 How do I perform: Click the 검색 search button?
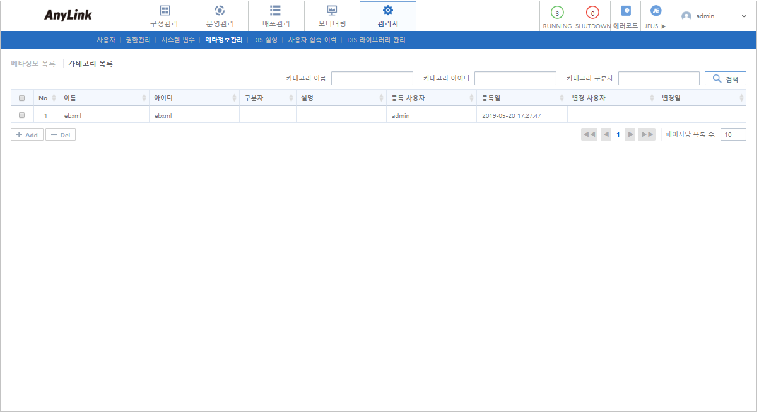(725, 79)
